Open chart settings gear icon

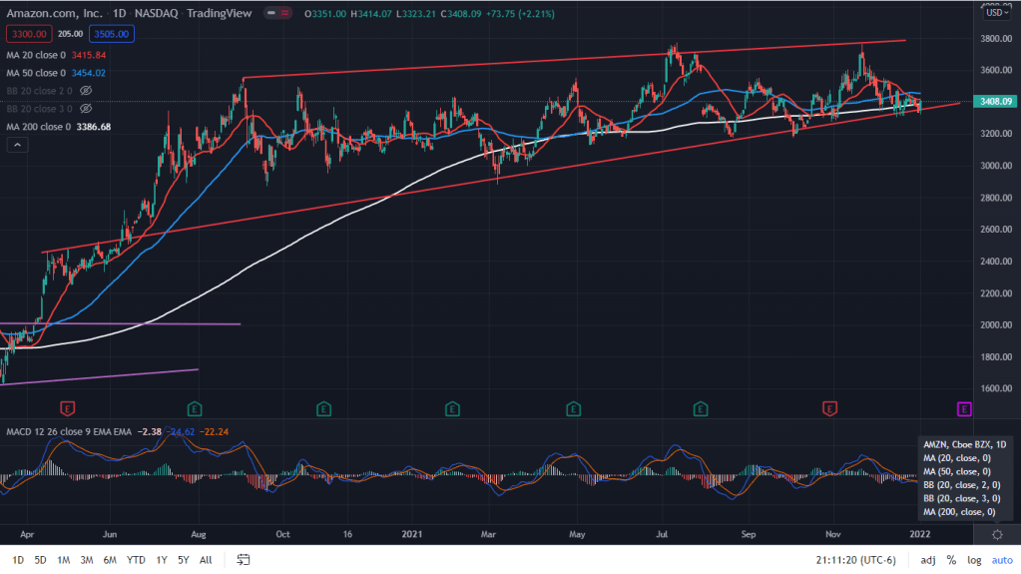pyautogui.click(x=997, y=535)
